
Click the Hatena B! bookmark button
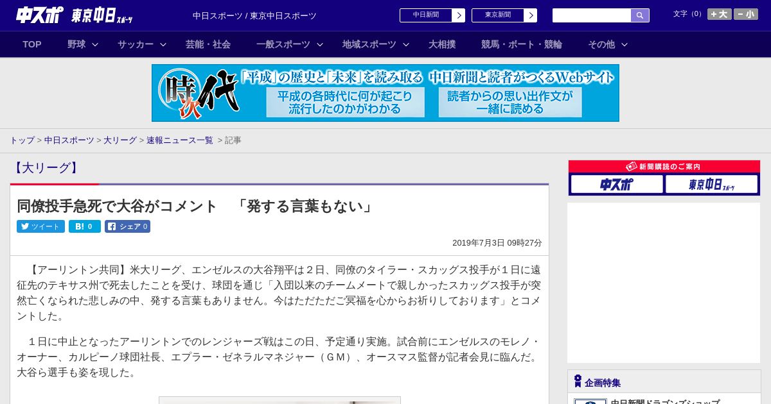point(85,226)
